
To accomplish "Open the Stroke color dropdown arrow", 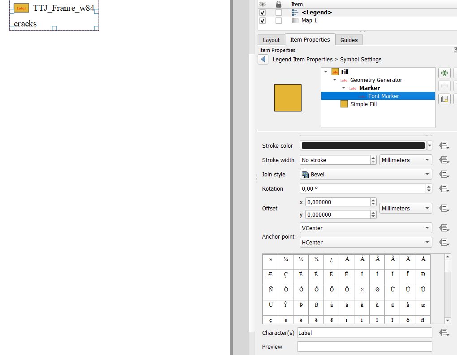I will click(x=429, y=145).
